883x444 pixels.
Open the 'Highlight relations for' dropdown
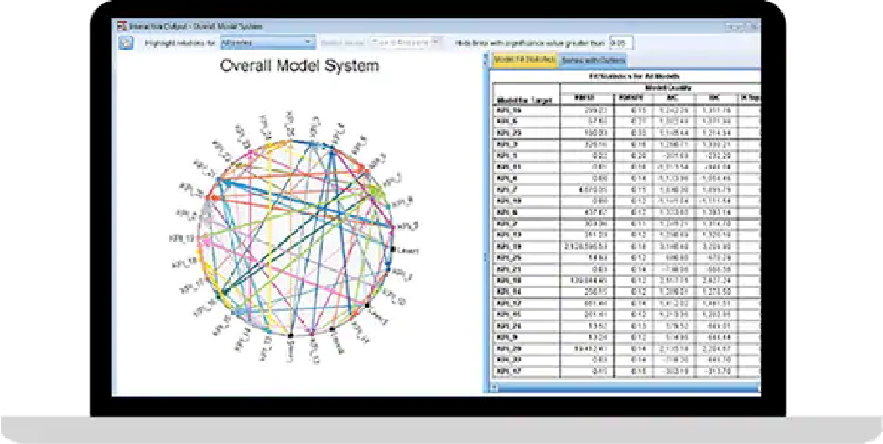click(267, 42)
